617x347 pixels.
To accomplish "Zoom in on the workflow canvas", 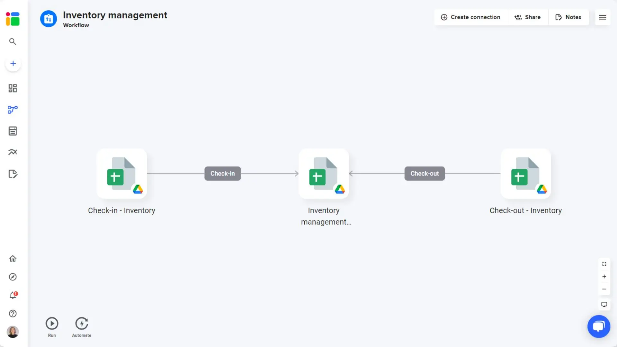I will pyautogui.click(x=604, y=277).
